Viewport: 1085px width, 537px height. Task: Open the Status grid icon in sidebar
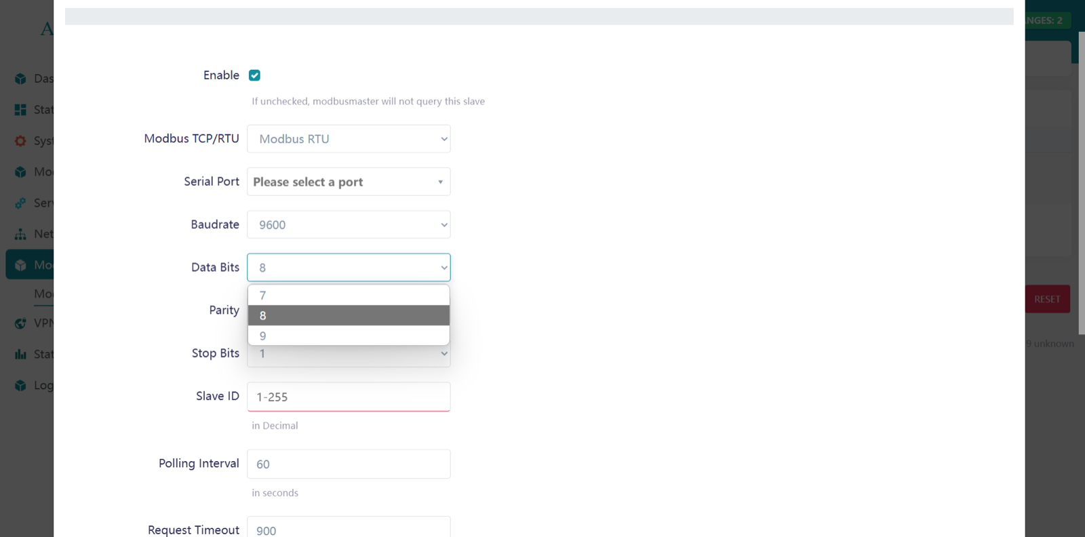coord(20,110)
